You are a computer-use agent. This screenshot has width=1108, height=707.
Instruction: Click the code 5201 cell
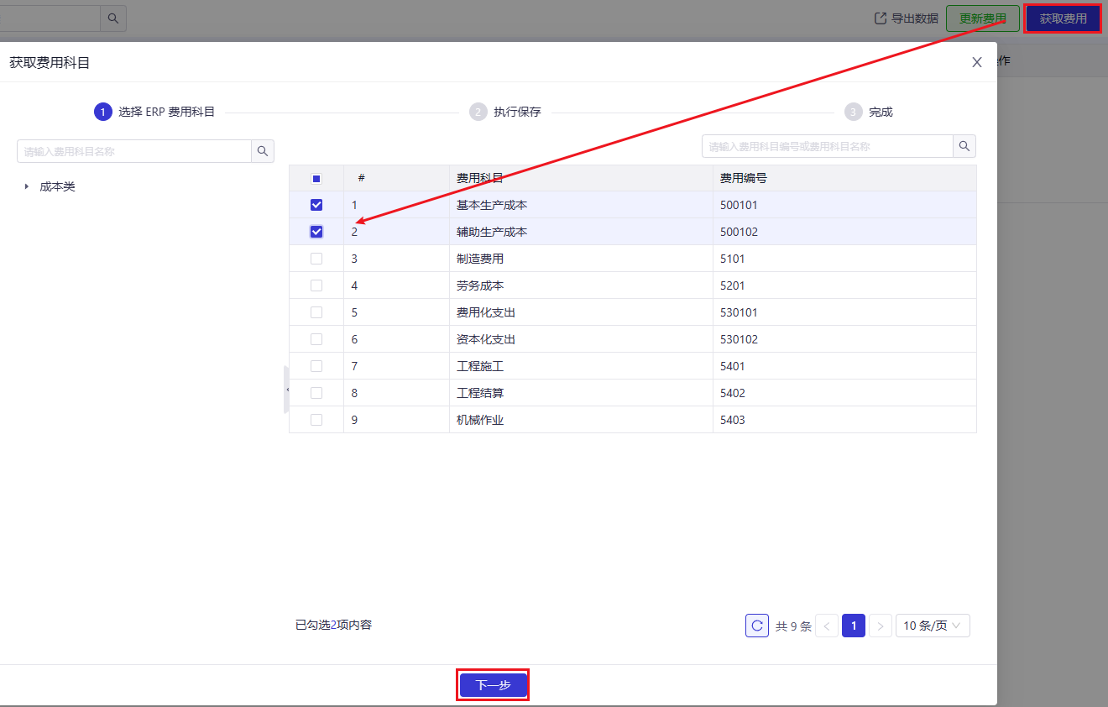844,285
